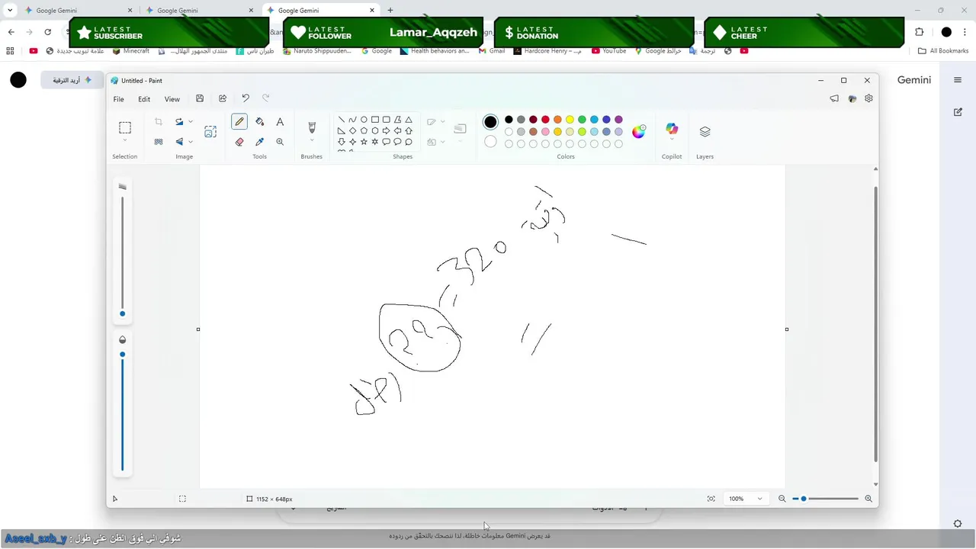The height and width of the screenshot is (549, 976).
Task: Click the zoom slider in status bar
Action: (x=825, y=499)
